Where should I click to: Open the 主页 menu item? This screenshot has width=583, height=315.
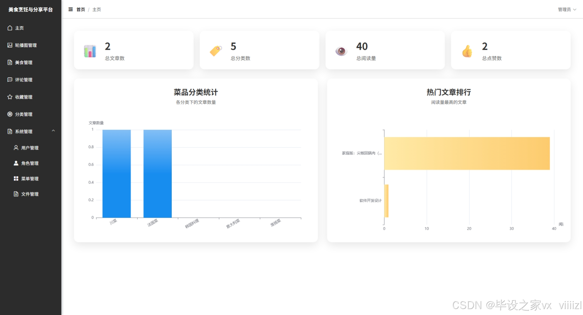(31, 28)
